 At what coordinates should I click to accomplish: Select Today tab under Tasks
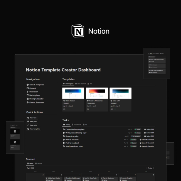[x=66, y=125]
